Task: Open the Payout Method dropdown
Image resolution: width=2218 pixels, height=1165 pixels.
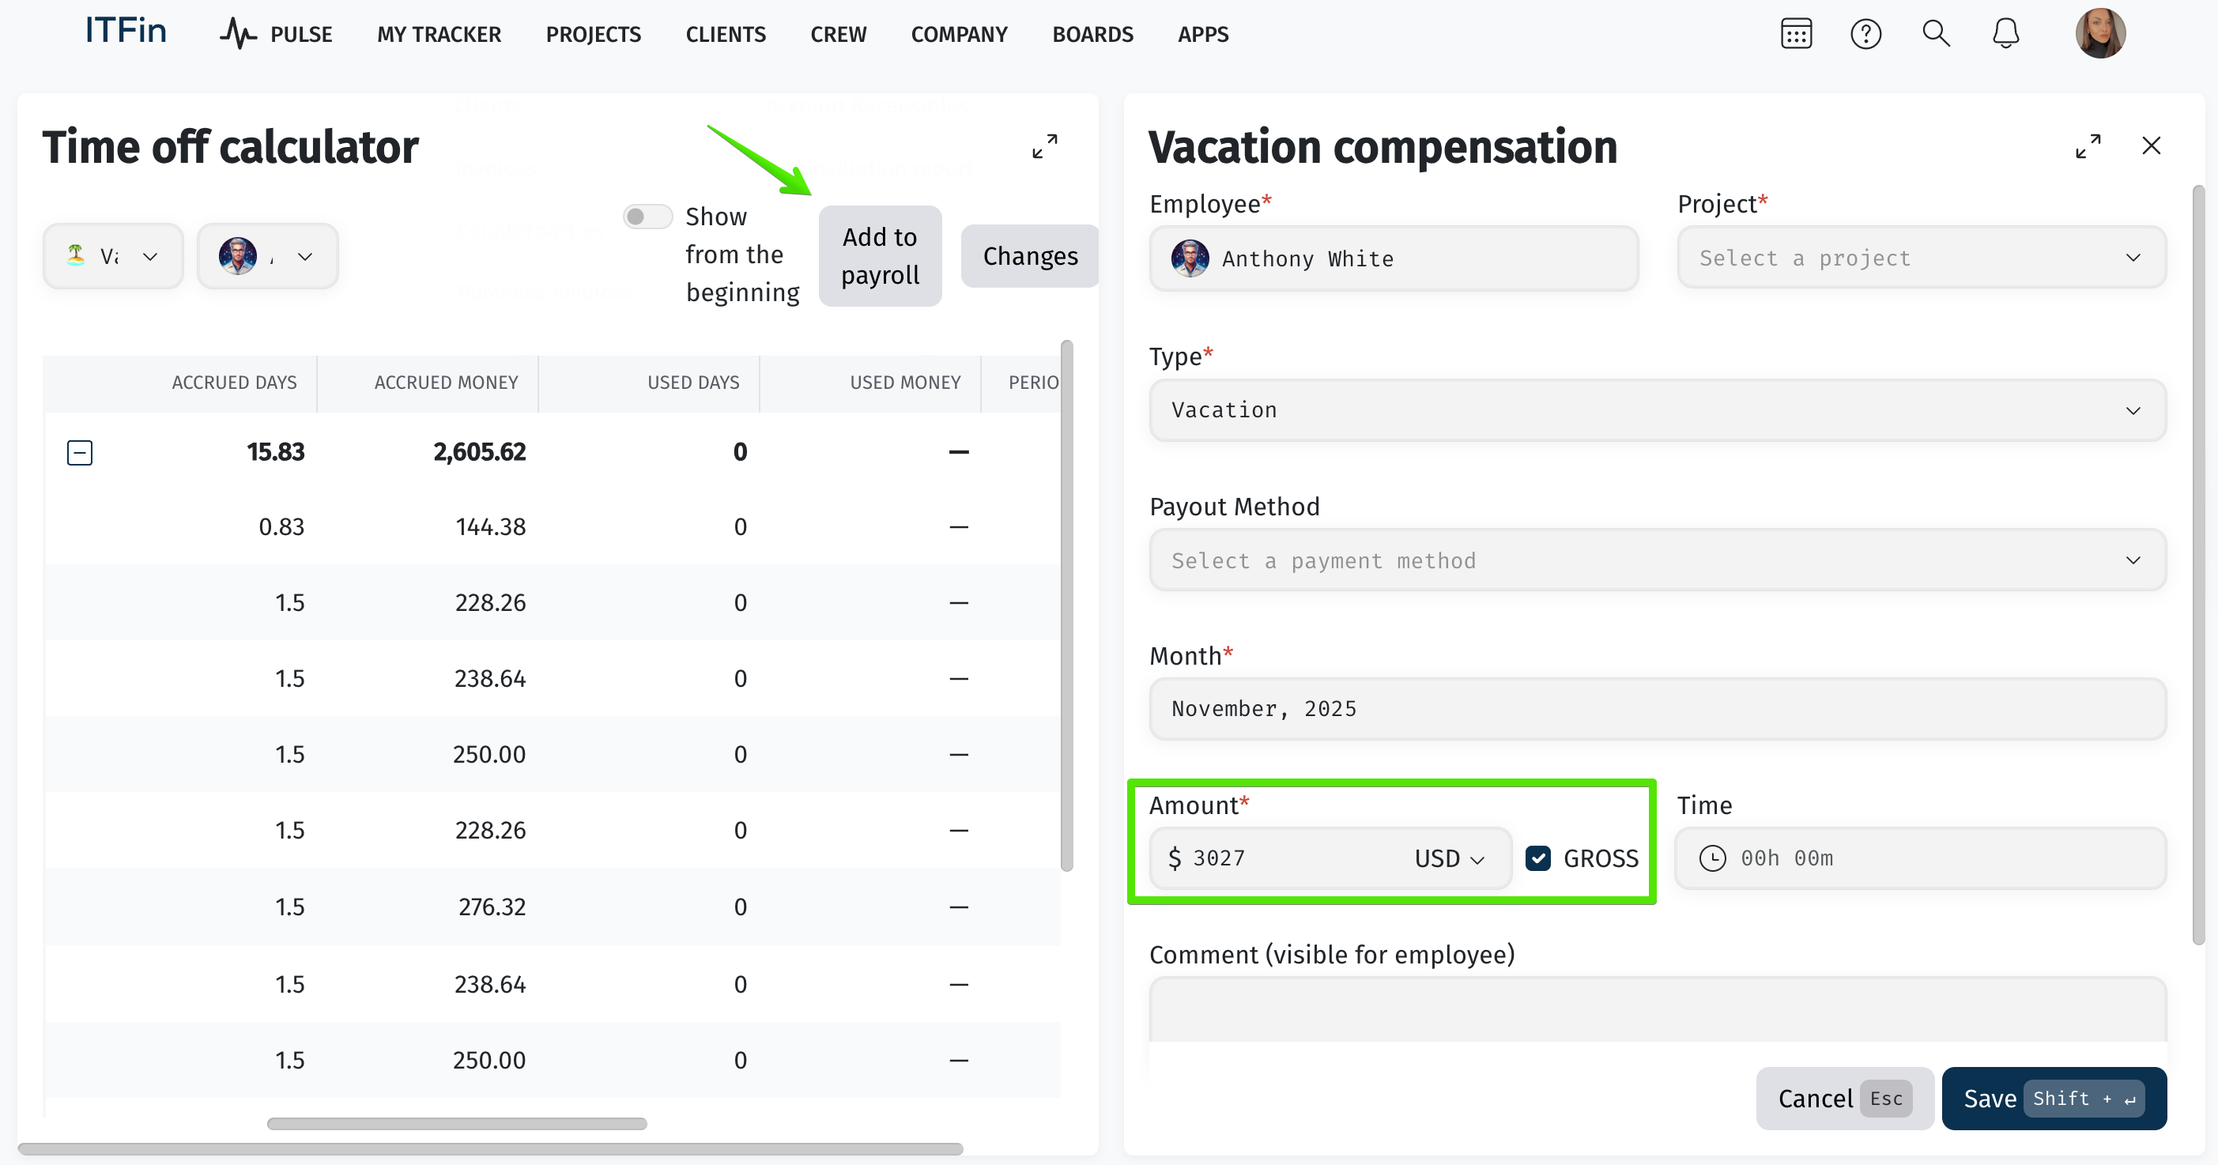Action: click(1657, 560)
